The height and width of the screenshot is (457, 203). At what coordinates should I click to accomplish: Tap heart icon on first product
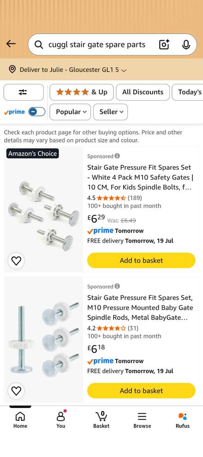(16, 261)
